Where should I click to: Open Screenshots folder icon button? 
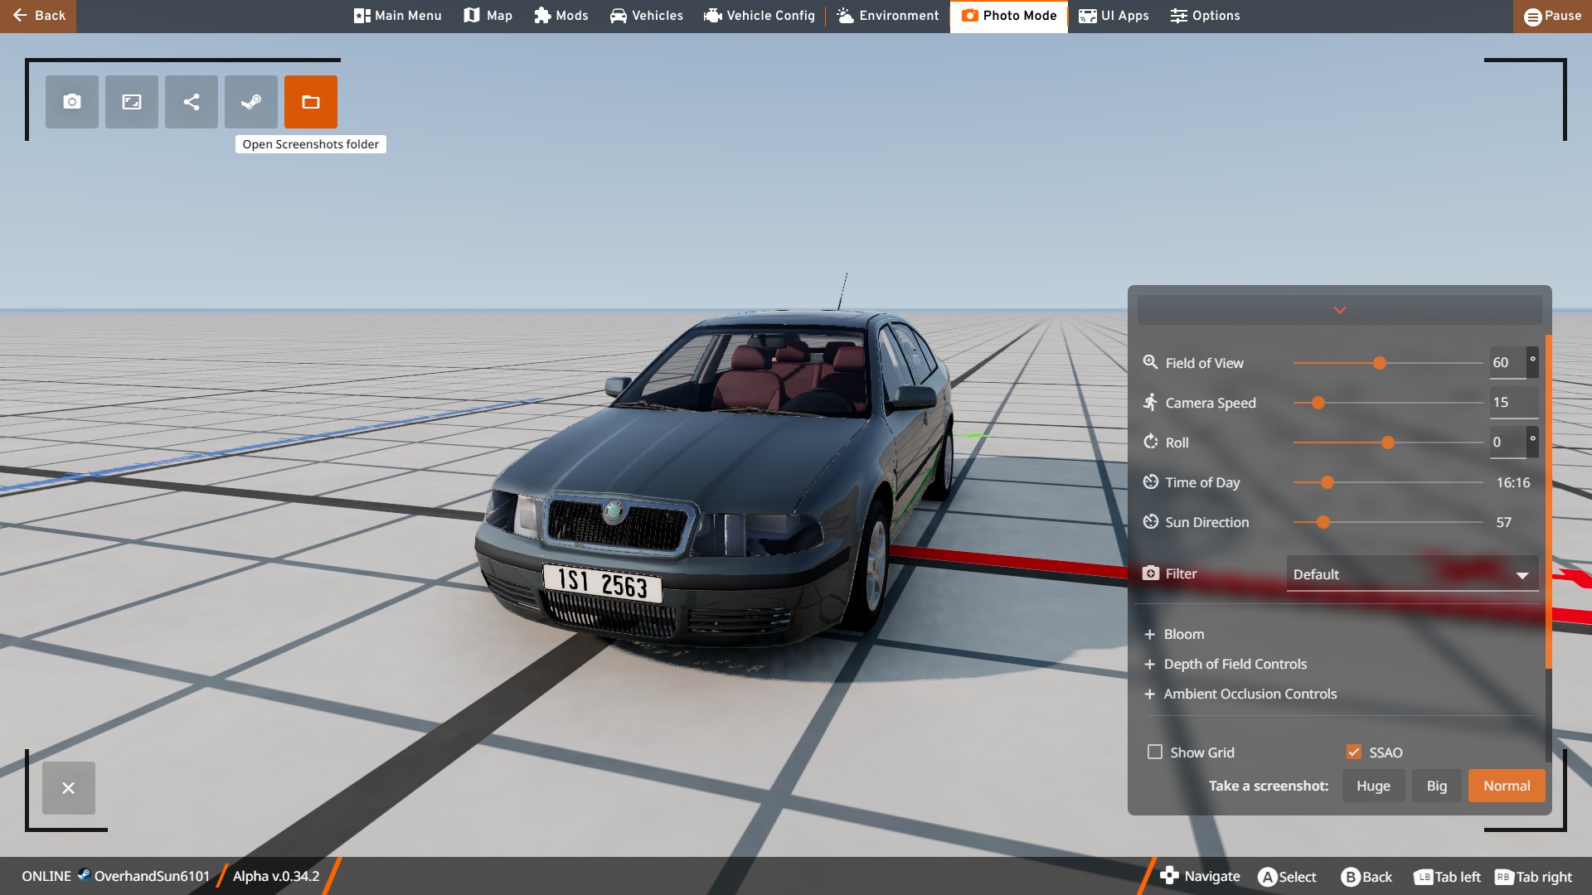click(311, 102)
